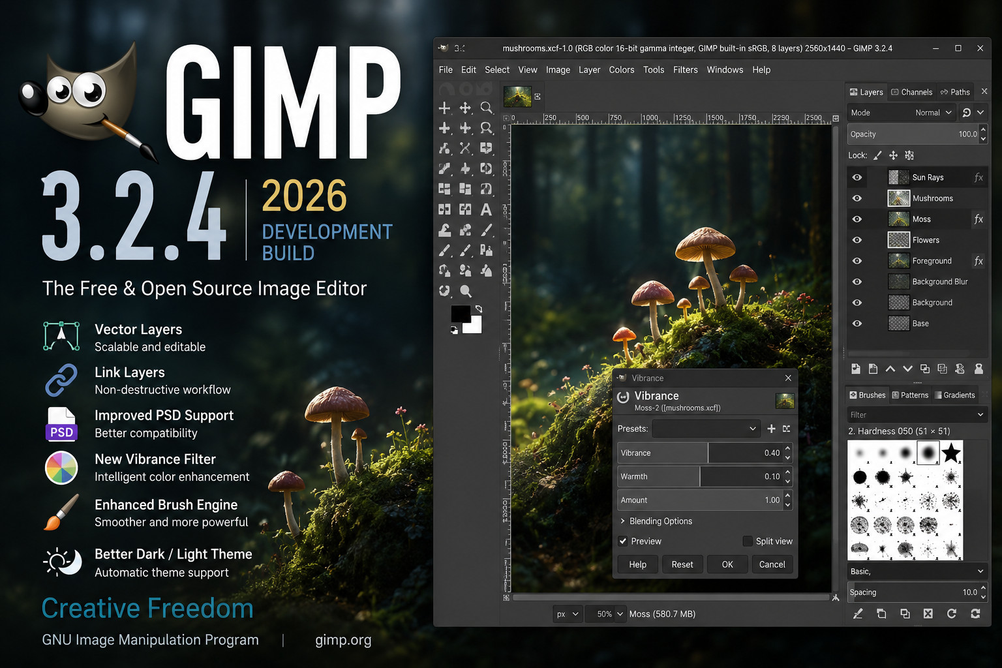This screenshot has height=668, width=1002.
Task: Swap foreground and background colors arrow
Action: [479, 309]
